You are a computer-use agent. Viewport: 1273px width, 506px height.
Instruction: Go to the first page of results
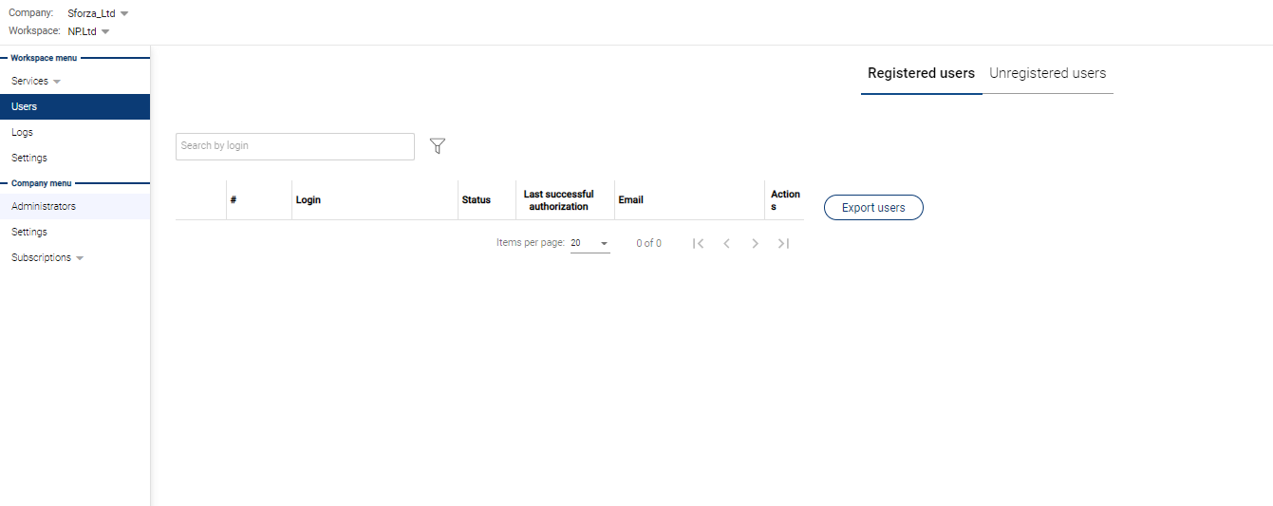(x=699, y=244)
